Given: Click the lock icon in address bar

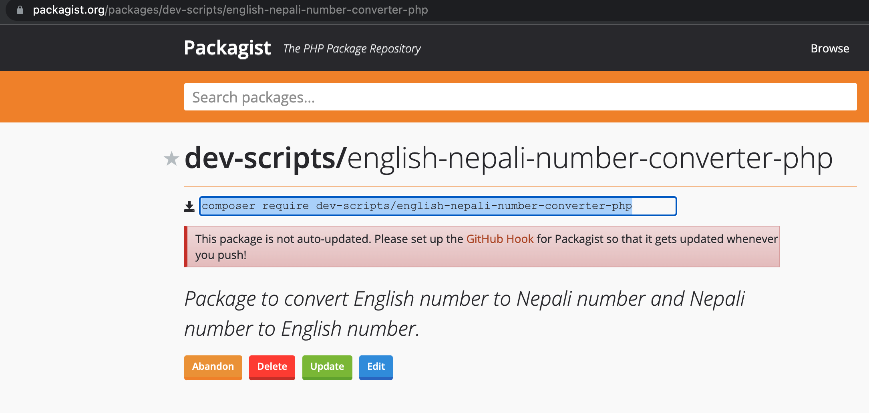Looking at the screenshot, I should click(x=20, y=10).
